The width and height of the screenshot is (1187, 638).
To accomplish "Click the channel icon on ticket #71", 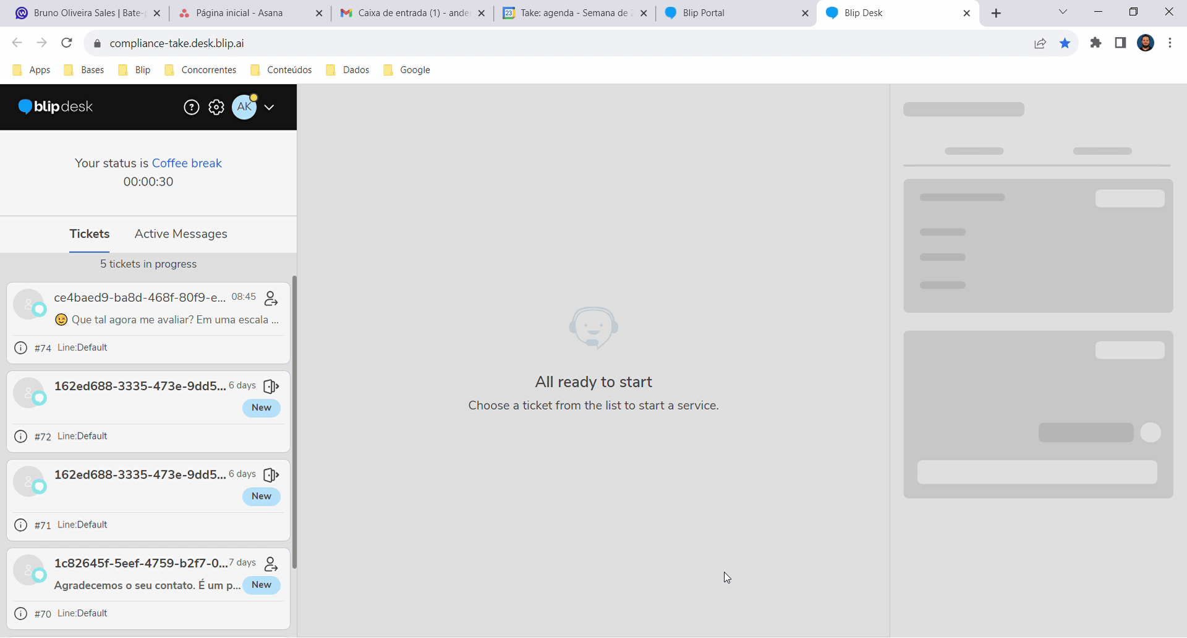I will click(x=271, y=475).
